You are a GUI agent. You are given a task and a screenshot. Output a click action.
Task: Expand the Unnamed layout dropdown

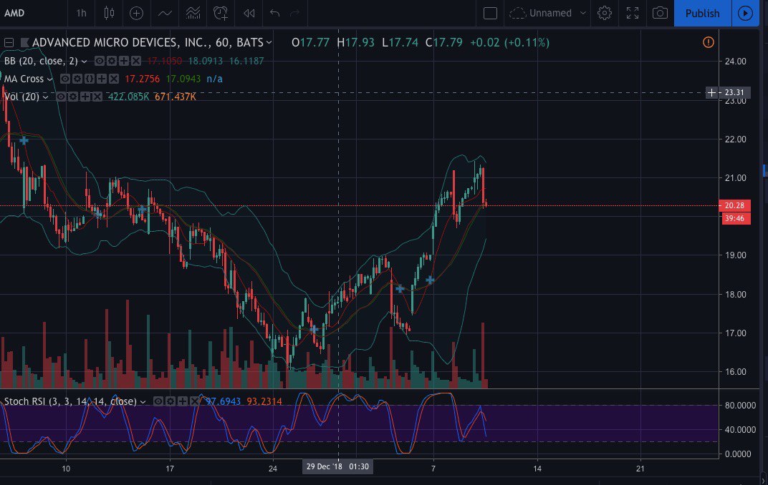[x=582, y=13]
